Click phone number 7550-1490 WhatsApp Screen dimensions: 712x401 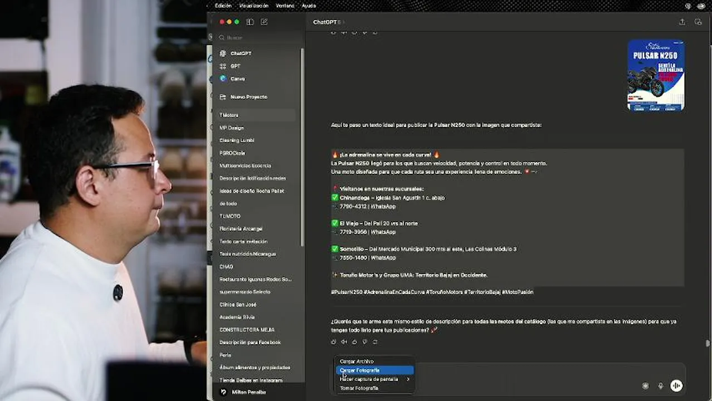368,258
